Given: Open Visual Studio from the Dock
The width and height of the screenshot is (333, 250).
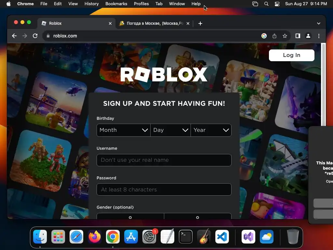Looking at the screenshot, I should point(248,237).
